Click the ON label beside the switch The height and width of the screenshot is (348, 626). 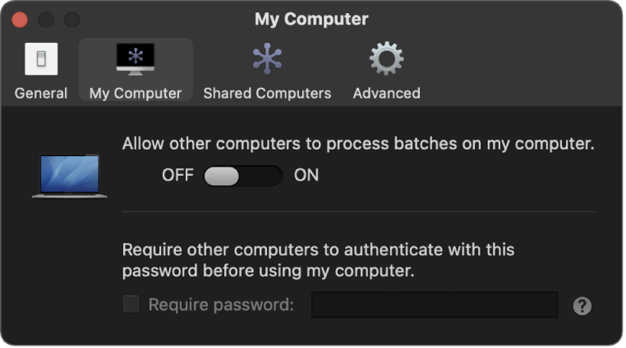click(x=306, y=176)
